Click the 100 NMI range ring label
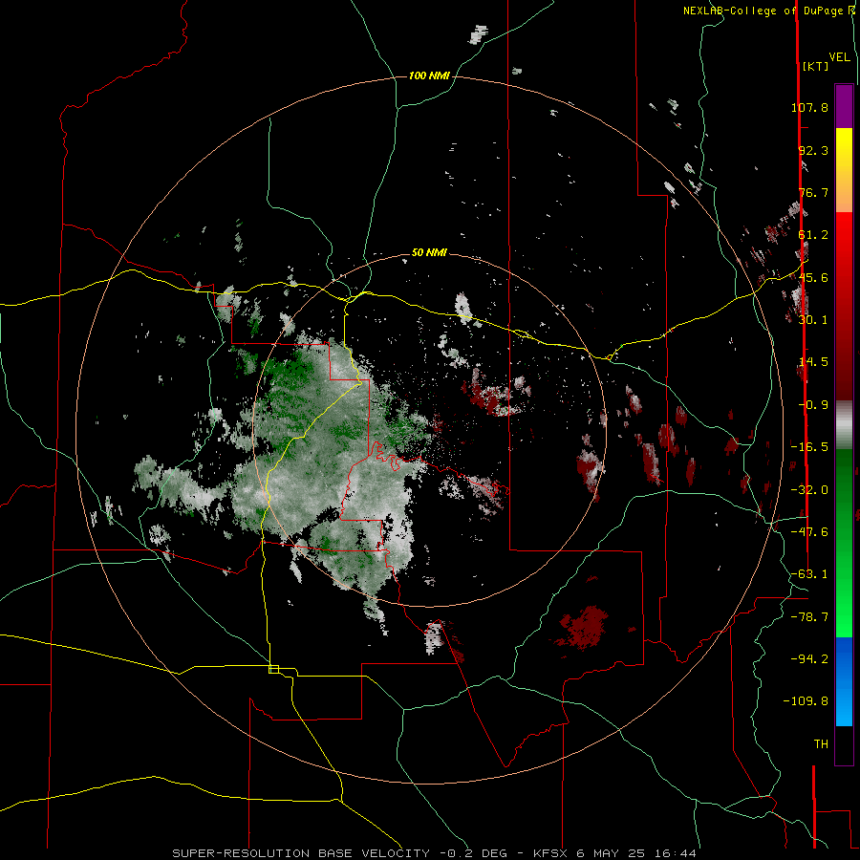Screen dimensions: 860x860 point(429,75)
